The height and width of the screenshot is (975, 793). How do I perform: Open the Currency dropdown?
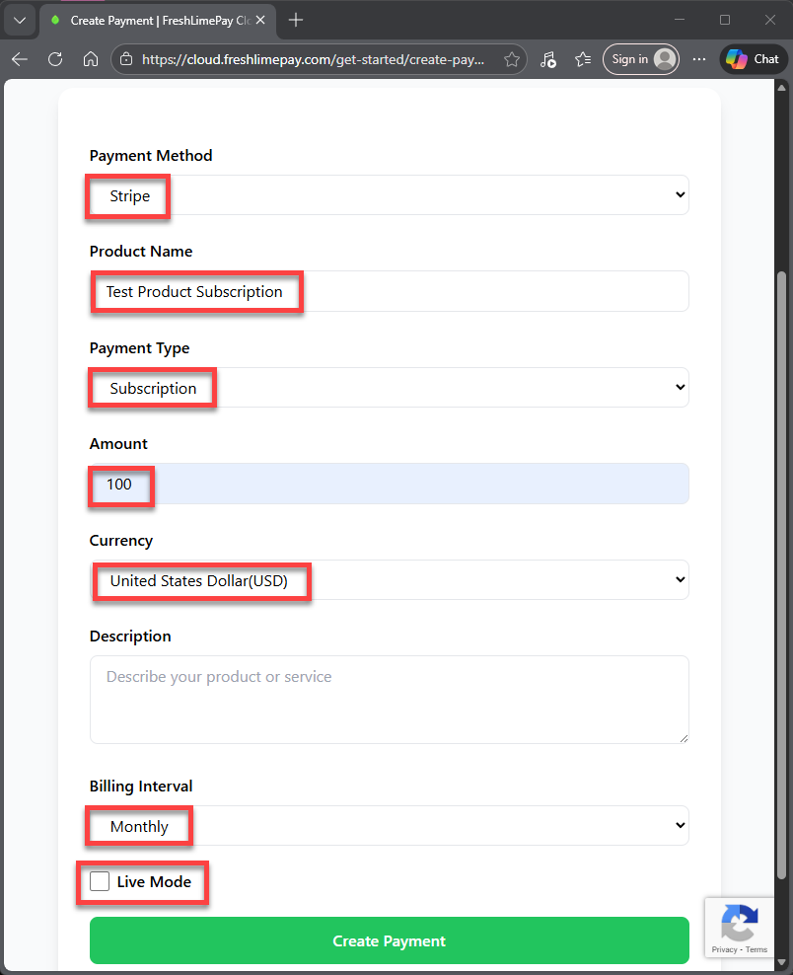coord(389,580)
